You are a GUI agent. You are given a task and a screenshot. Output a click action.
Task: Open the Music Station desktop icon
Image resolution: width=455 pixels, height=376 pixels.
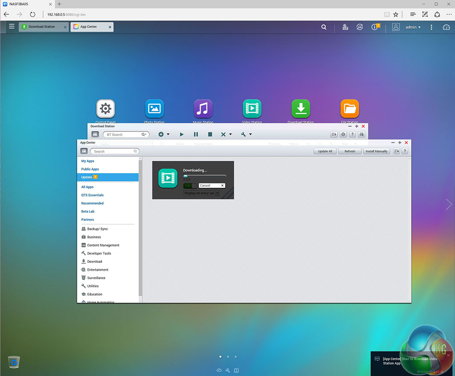tap(203, 109)
